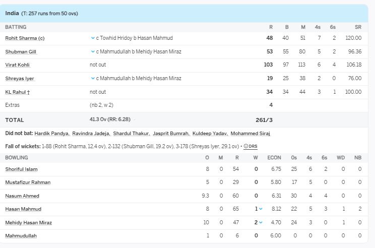375x248 pixels.
Task: Open bowler Shoriful Islam's profile
Action: click(x=21, y=169)
